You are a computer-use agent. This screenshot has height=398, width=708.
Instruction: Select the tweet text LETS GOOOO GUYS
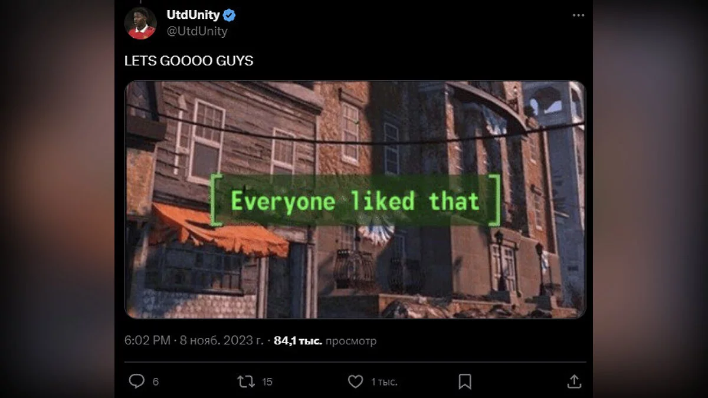pyautogui.click(x=189, y=61)
